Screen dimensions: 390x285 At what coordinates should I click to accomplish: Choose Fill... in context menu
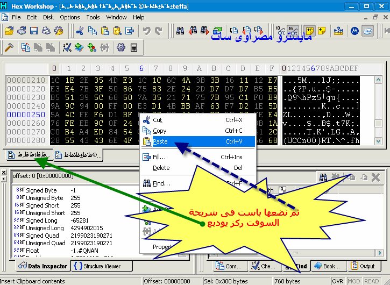tap(198, 157)
